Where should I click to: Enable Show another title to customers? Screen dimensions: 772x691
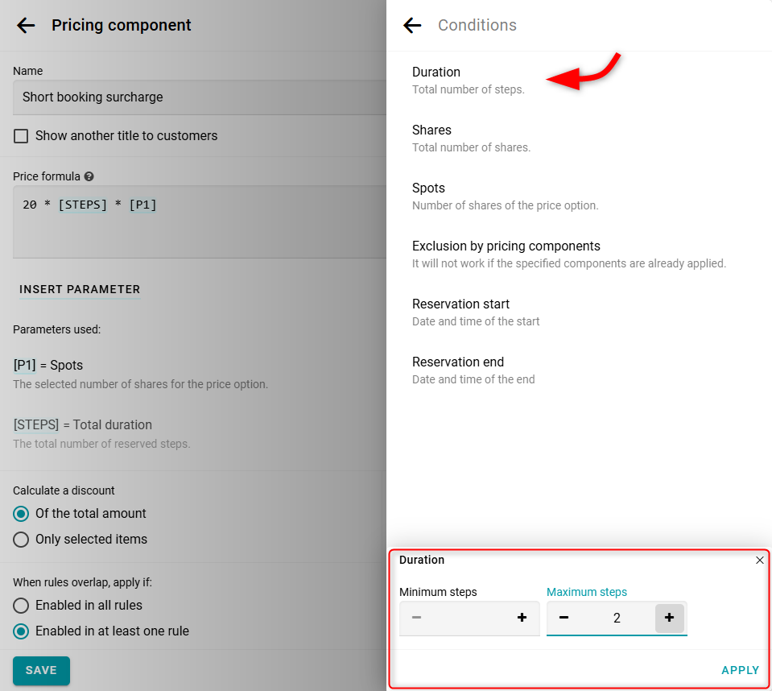[22, 136]
